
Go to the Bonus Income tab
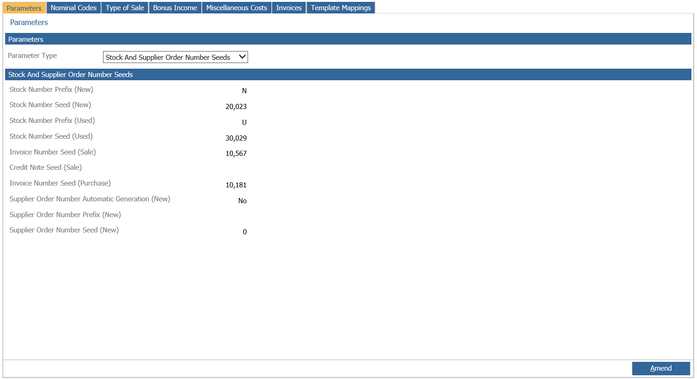point(175,8)
